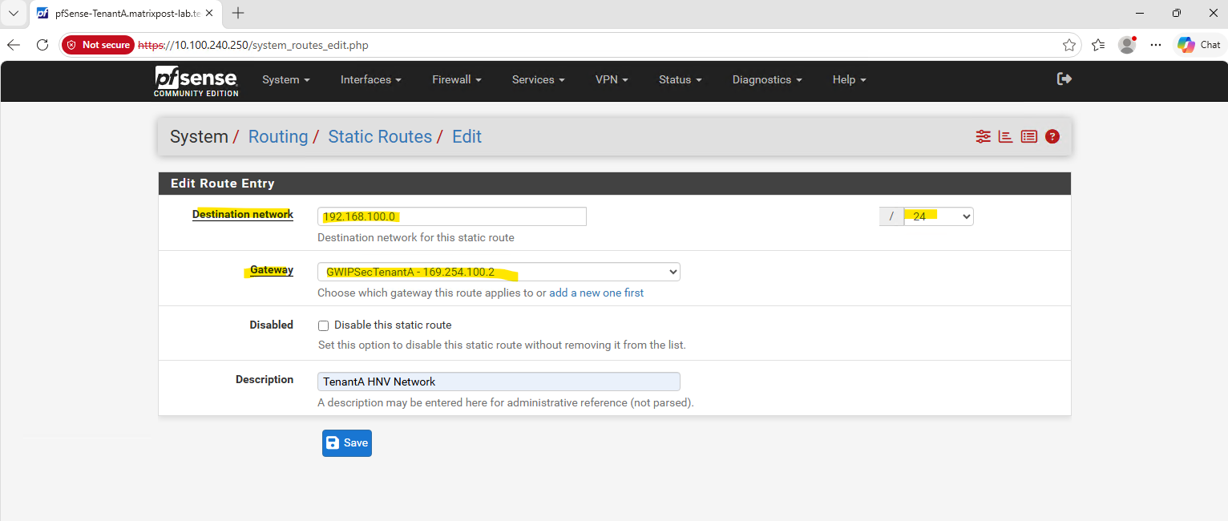
Task: Open the Firewall menu
Action: click(x=457, y=79)
